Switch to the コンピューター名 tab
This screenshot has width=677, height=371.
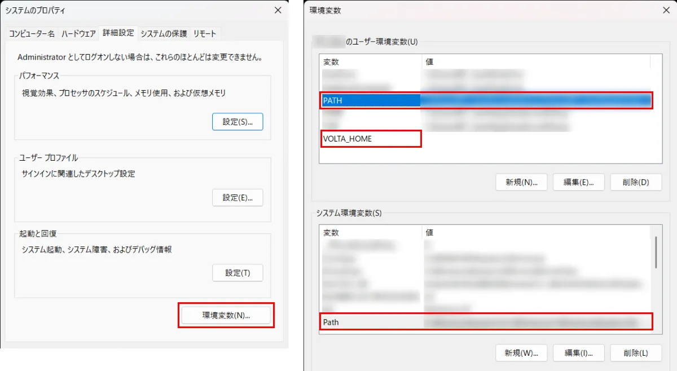32,33
